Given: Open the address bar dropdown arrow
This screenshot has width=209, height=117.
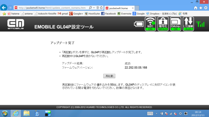Looking at the screenshot, I should pos(94,8).
